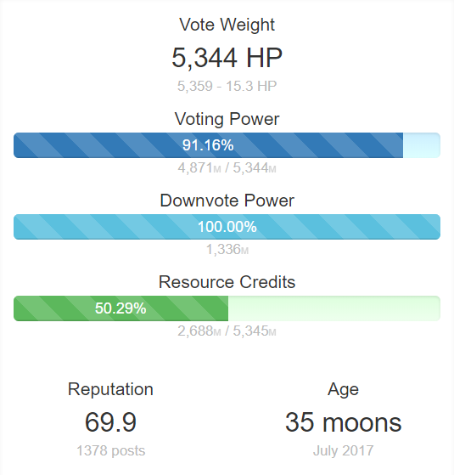Click the Downvote Power heading
This screenshot has height=475, width=454.
pyautogui.click(x=227, y=201)
